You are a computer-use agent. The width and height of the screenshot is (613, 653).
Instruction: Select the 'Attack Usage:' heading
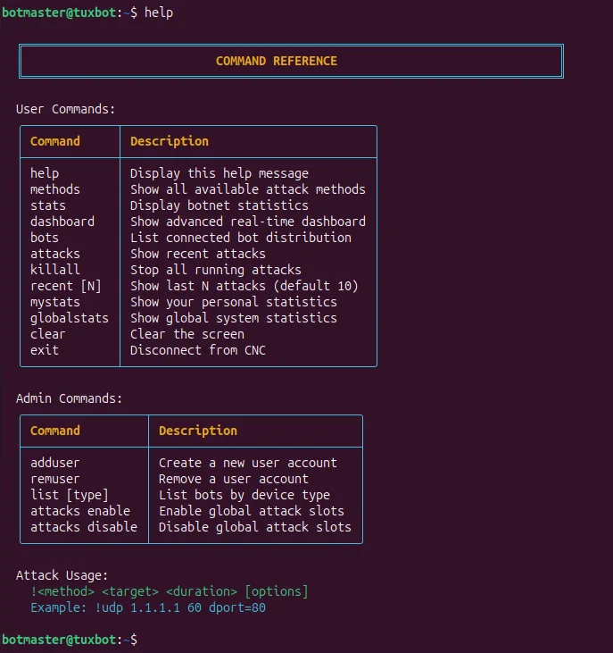62,575
